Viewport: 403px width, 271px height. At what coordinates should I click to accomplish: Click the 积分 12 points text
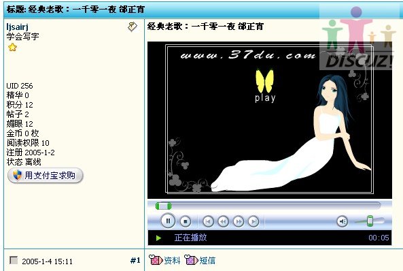(x=20, y=105)
